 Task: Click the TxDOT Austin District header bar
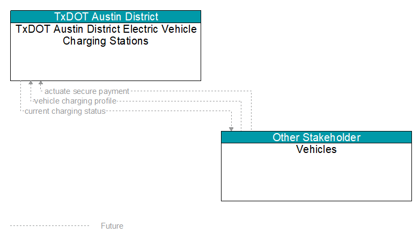click(106, 17)
